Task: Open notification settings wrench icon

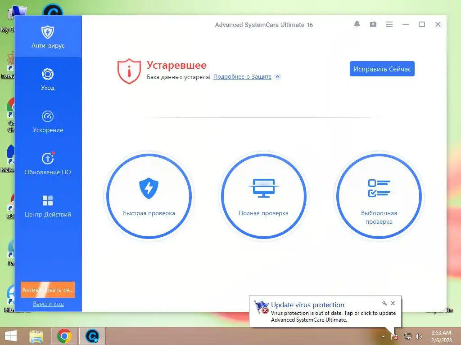Action: [x=384, y=303]
